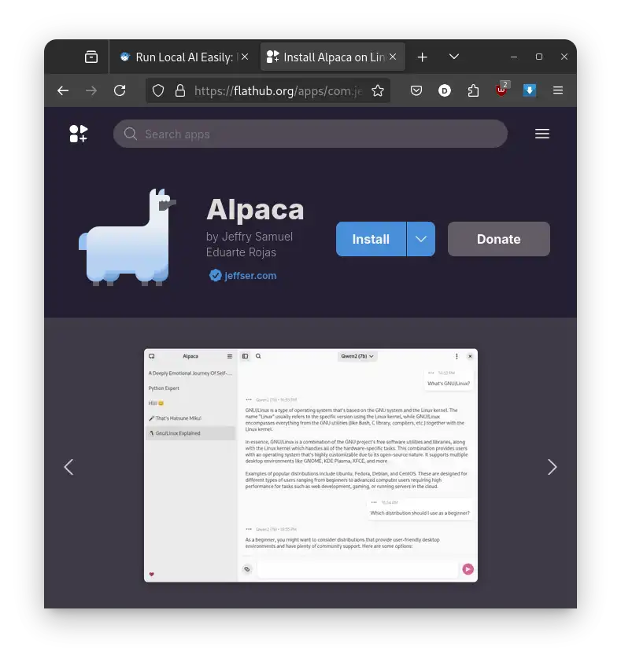Click the blue download extension icon
Screen dimensions: 621x658
[x=530, y=90]
